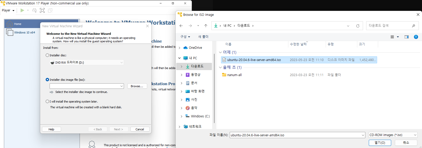
Task: Expand the OneDrive tree node
Action: (x=179, y=48)
